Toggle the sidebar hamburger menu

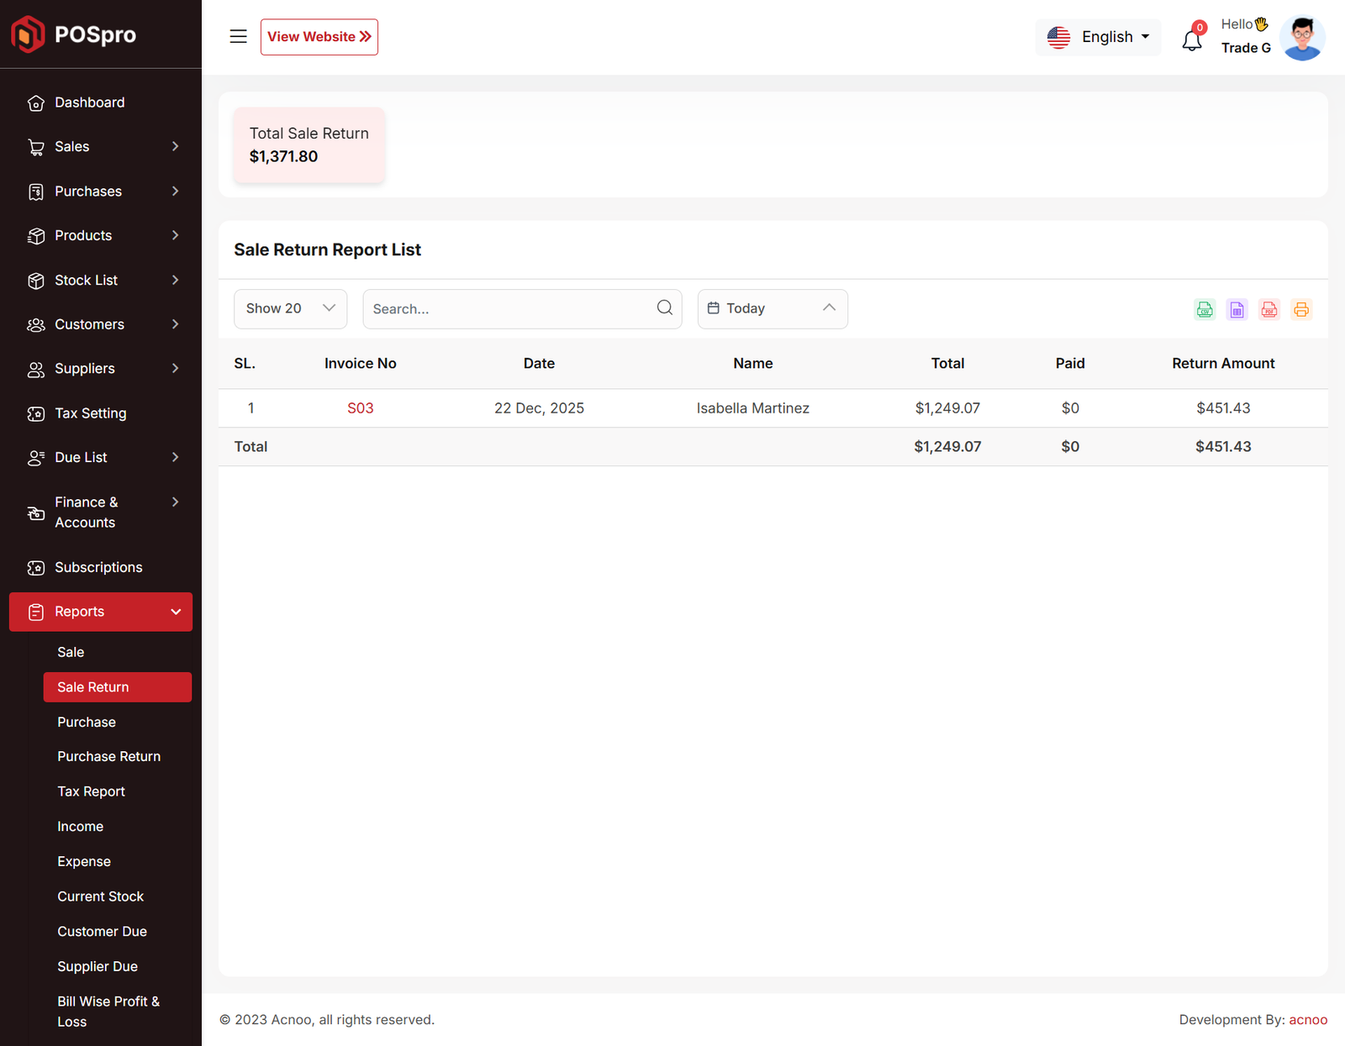click(238, 37)
